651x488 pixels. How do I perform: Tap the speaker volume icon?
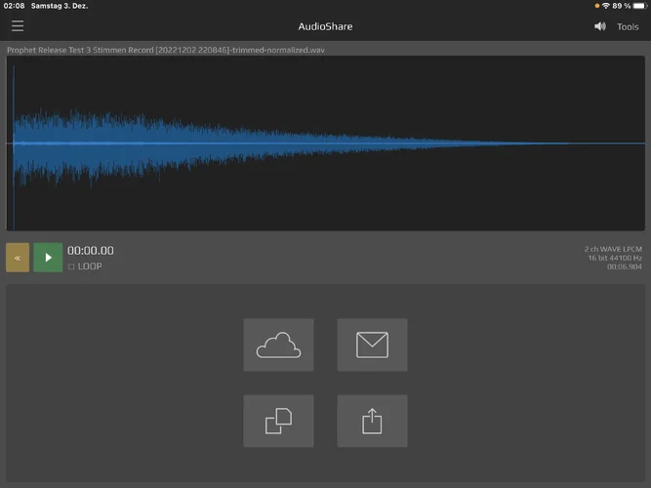pos(599,26)
